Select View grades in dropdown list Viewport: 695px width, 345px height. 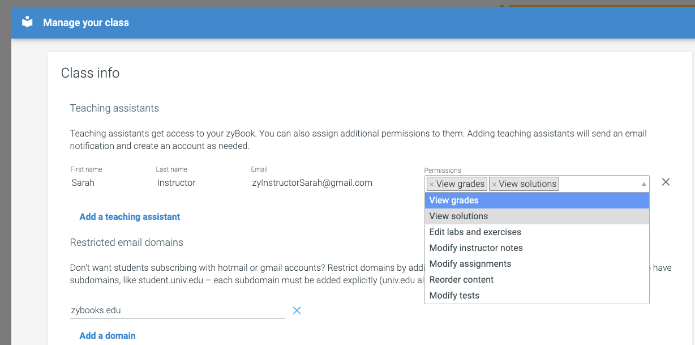click(454, 201)
